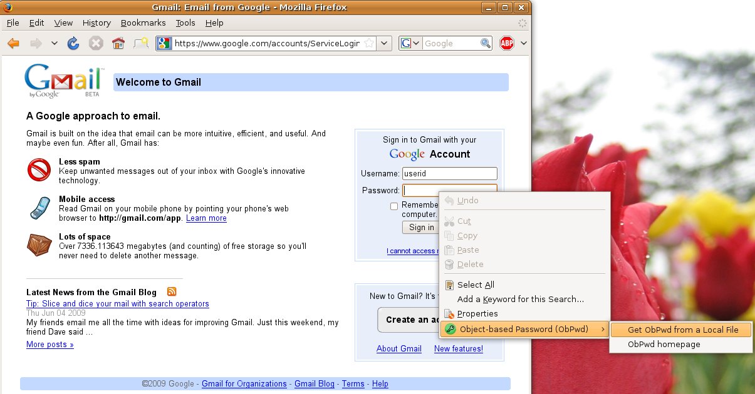
Task: Open the Help menu
Action: tap(214, 23)
